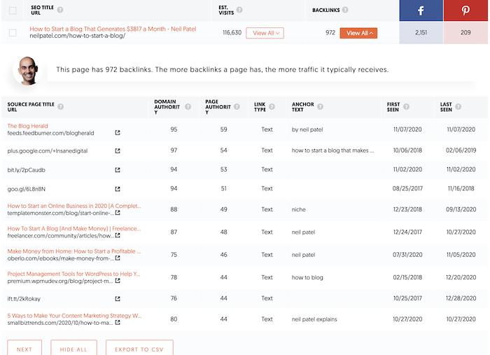The width and height of the screenshot is (490, 355).
Task: Collapse backlinks with orange View All button
Action: (358, 33)
